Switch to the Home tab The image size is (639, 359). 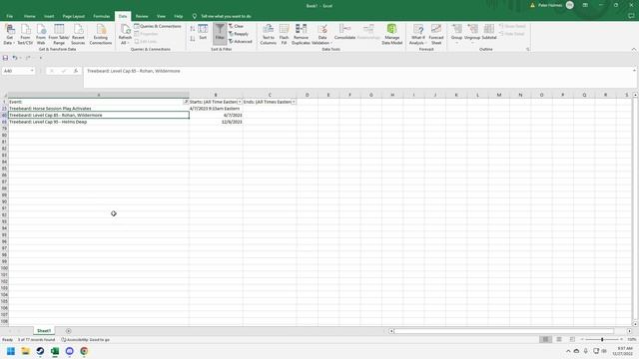[x=29, y=16]
